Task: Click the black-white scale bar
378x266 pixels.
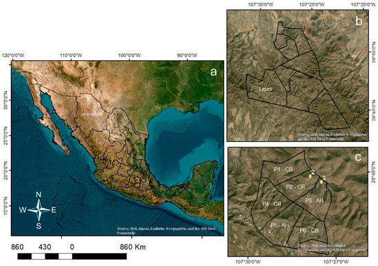Action: (72, 256)
